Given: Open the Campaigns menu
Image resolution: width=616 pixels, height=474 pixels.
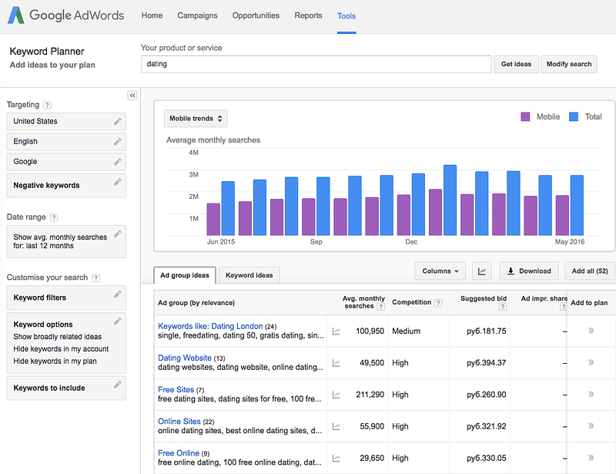Looking at the screenshot, I should [x=197, y=15].
